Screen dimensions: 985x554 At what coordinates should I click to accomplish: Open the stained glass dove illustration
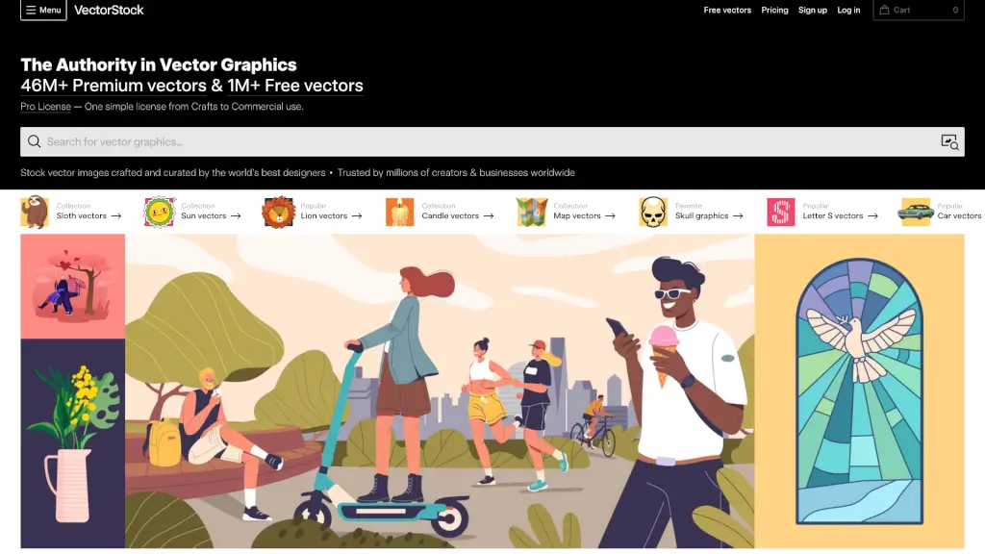[859, 391]
